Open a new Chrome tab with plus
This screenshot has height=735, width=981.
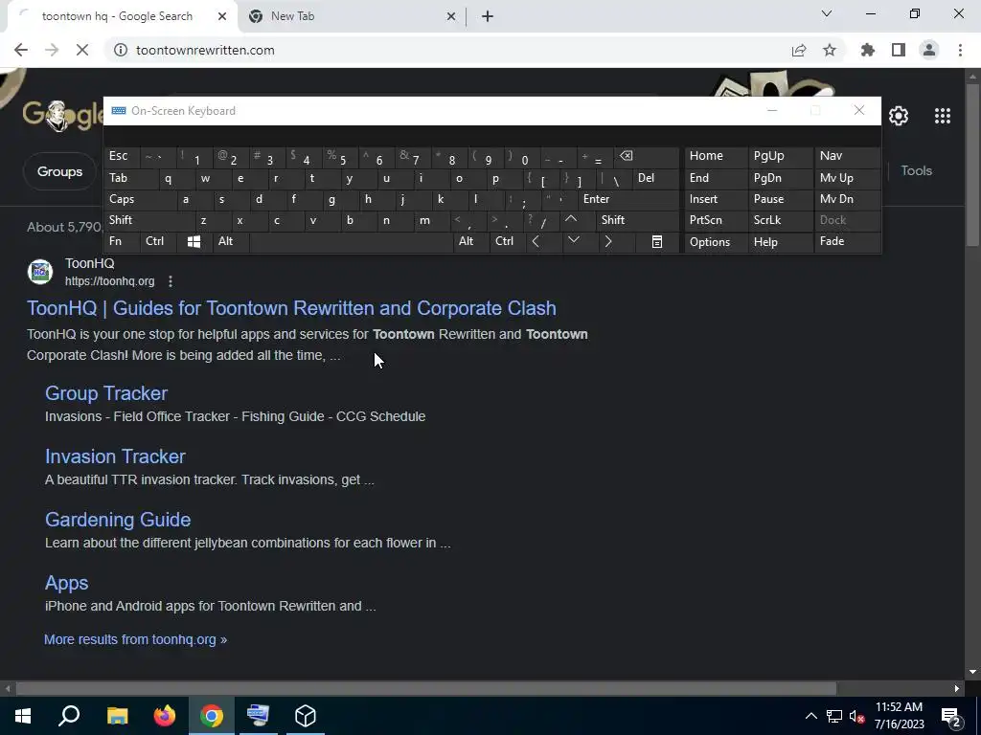[488, 17]
